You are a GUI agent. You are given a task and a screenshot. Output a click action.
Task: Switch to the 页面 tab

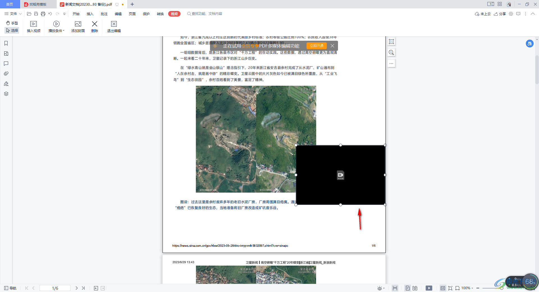coord(132,14)
